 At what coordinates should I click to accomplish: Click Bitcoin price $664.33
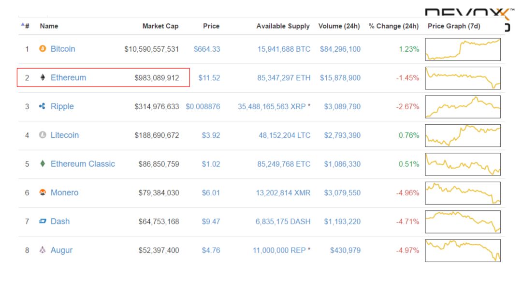(x=207, y=49)
